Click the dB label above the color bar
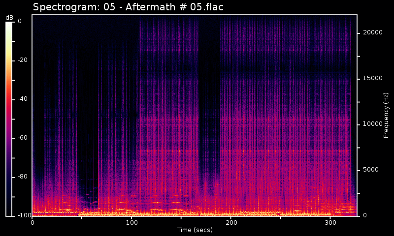 click(9, 18)
